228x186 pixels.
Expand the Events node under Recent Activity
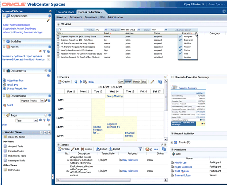172,142
